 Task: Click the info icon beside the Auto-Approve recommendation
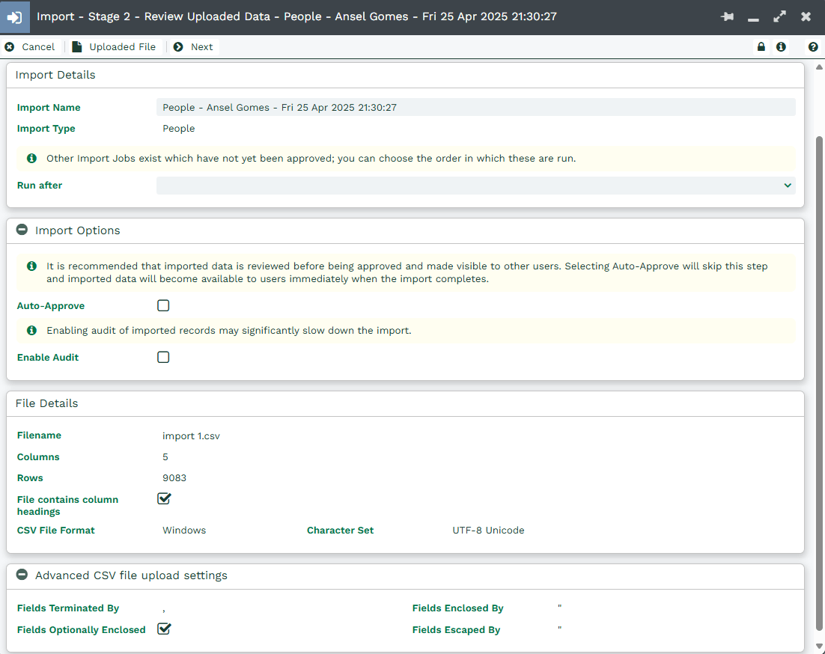tap(31, 266)
